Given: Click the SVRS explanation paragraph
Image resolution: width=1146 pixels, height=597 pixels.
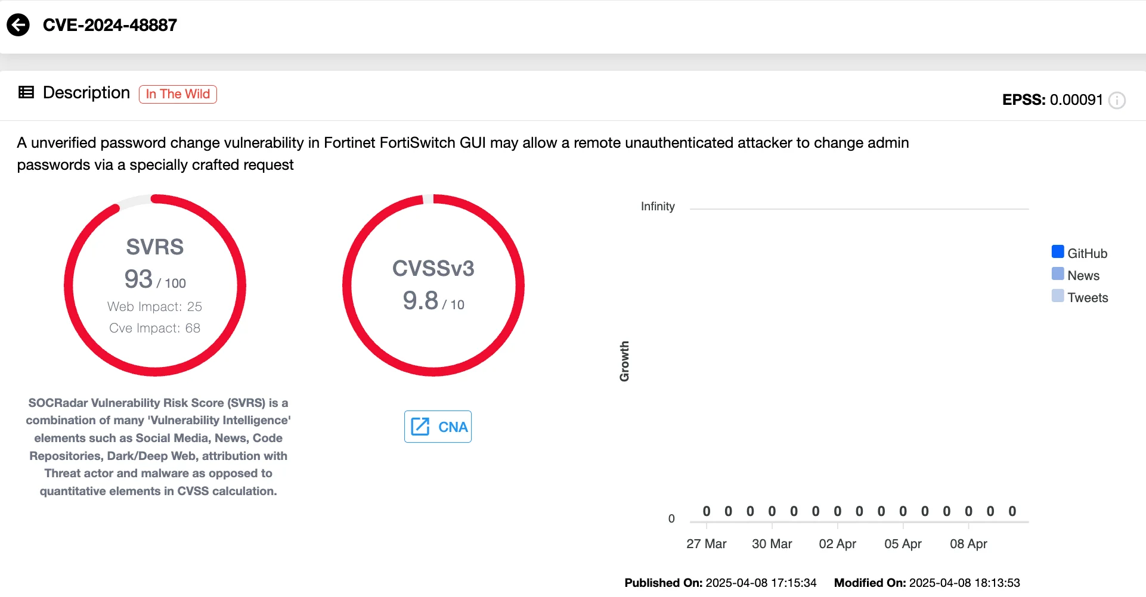Looking at the screenshot, I should (158, 447).
